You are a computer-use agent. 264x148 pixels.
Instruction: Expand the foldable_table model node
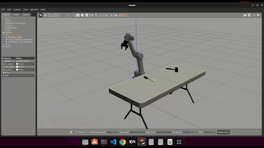(7, 37)
